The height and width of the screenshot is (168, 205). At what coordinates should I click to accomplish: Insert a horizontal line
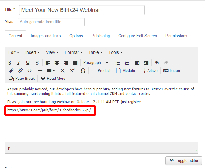click(40, 71)
